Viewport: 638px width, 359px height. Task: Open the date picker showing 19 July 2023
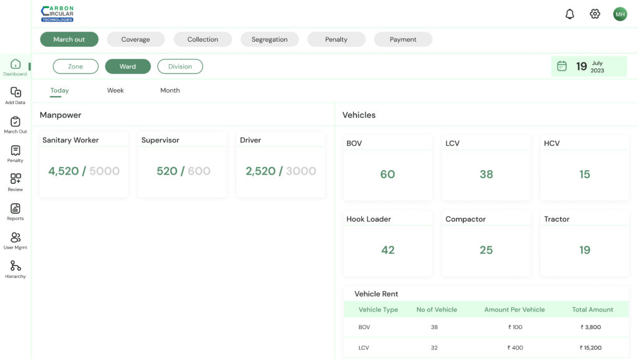pos(589,67)
